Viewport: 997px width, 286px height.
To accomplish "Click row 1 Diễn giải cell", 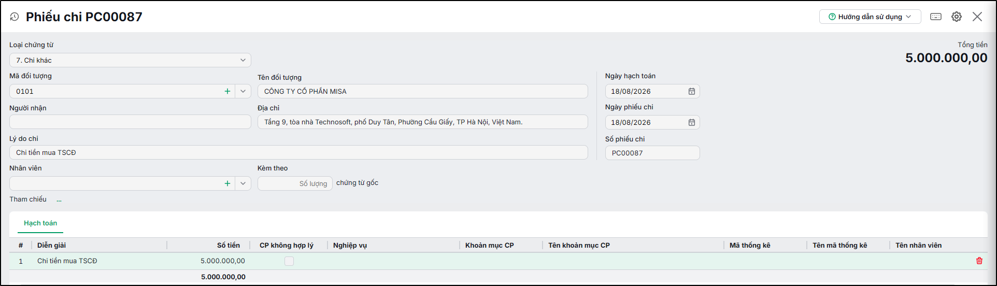I will (99, 261).
